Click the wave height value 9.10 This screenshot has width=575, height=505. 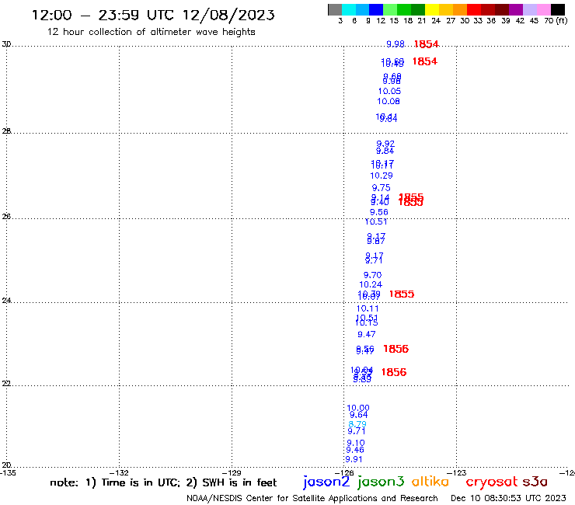356,443
